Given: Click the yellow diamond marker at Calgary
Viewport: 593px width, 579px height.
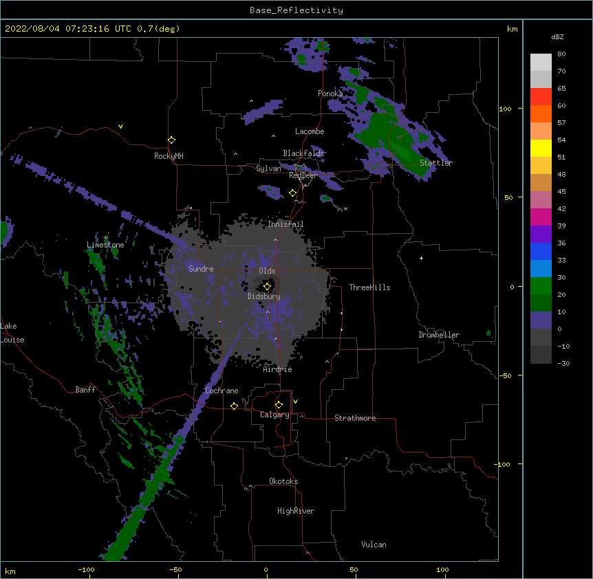Looking at the screenshot, I should click(x=279, y=405).
